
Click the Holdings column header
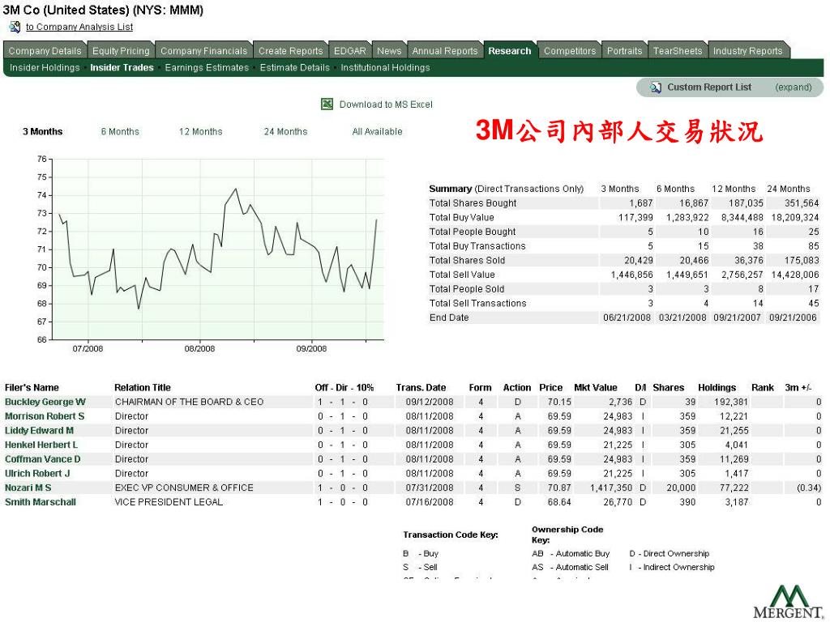[x=717, y=388]
